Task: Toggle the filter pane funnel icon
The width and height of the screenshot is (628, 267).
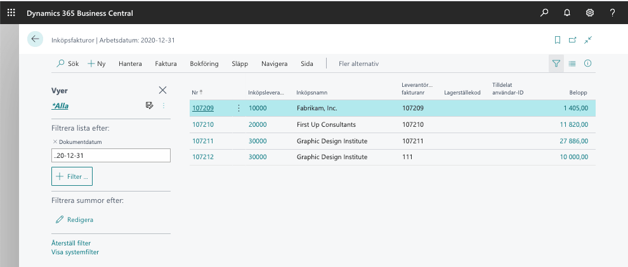Action: pyautogui.click(x=556, y=63)
